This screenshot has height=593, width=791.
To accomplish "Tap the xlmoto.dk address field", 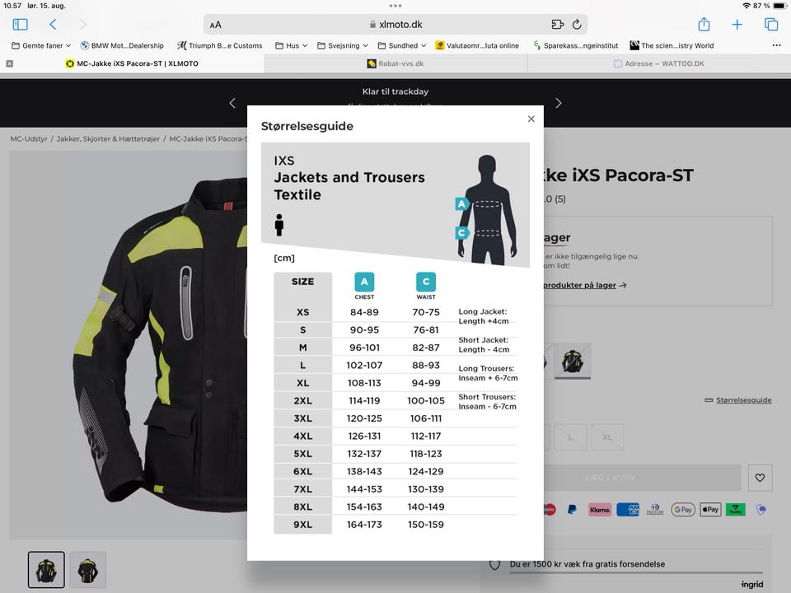I will (x=395, y=24).
